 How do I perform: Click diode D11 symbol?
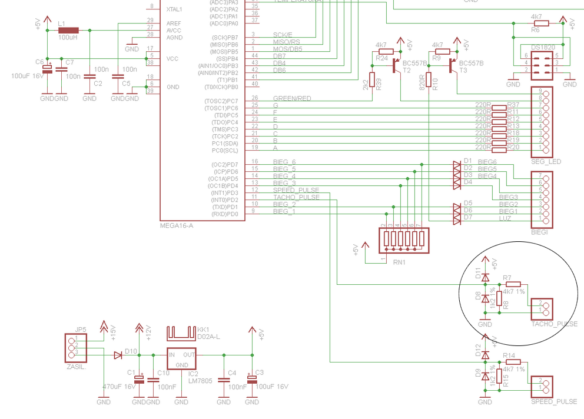tap(485, 277)
